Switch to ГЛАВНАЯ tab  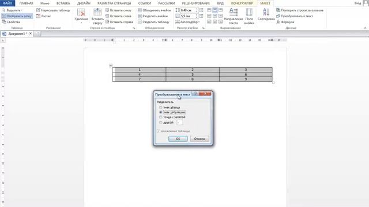(x=26, y=3)
